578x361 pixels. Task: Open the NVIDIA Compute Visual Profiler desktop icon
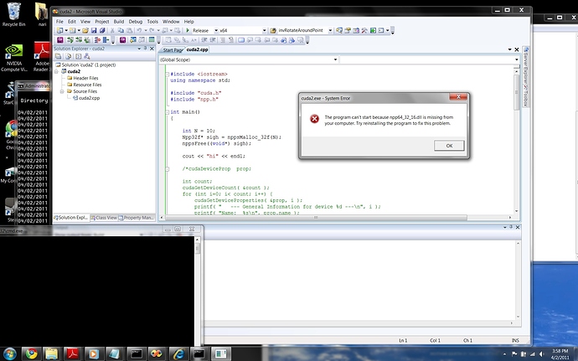pyautogui.click(x=13, y=58)
